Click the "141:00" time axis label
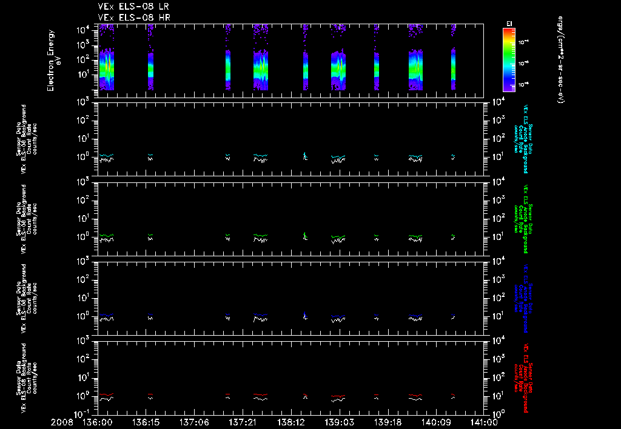This screenshot has height=429, width=621. point(483,422)
